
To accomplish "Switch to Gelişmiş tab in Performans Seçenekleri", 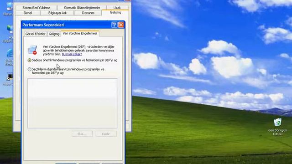I will (54, 34).
